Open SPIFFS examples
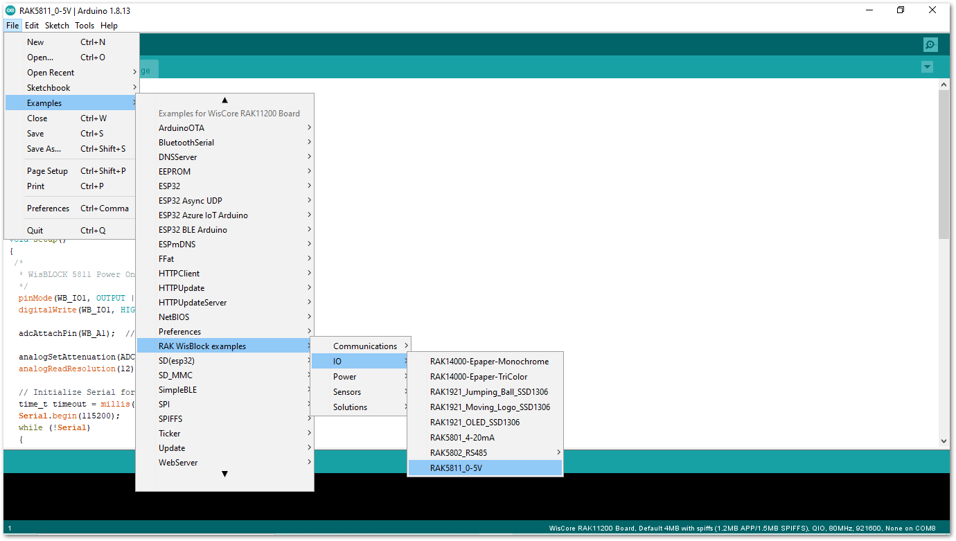 225,419
